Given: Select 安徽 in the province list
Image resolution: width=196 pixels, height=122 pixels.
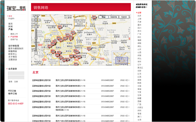Looking at the screenshot, I should click(140, 71).
